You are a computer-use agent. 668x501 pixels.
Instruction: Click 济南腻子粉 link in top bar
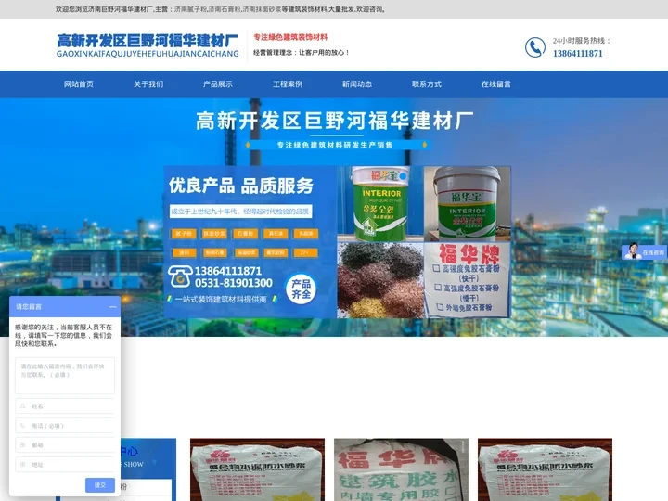tap(190, 9)
